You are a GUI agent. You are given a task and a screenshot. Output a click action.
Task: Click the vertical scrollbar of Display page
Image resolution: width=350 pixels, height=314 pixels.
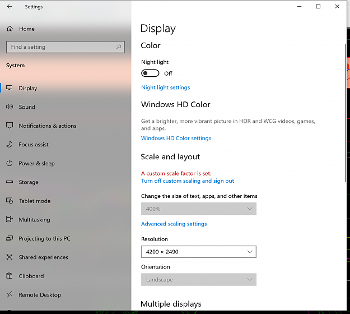[x=346, y=112]
